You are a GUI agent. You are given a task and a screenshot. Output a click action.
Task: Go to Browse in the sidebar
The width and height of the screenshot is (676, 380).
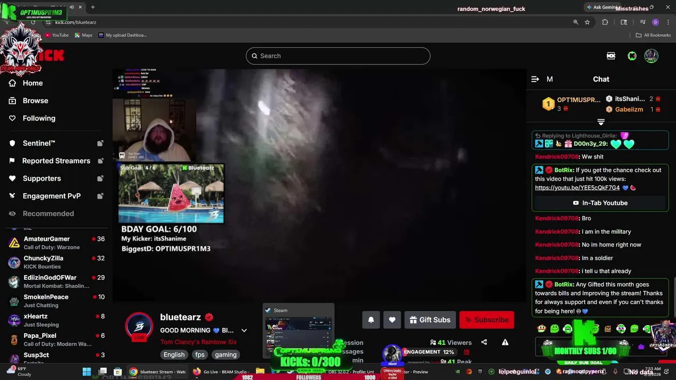(35, 100)
